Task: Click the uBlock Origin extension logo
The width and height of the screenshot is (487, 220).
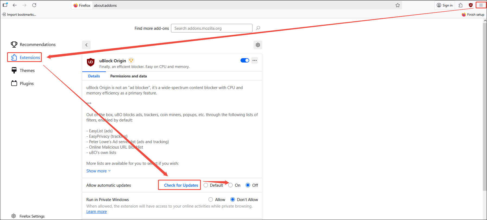Action: tap(91, 62)
